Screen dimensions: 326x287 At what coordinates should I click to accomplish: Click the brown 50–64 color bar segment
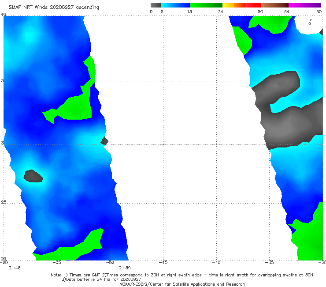[x=274, y=5]
